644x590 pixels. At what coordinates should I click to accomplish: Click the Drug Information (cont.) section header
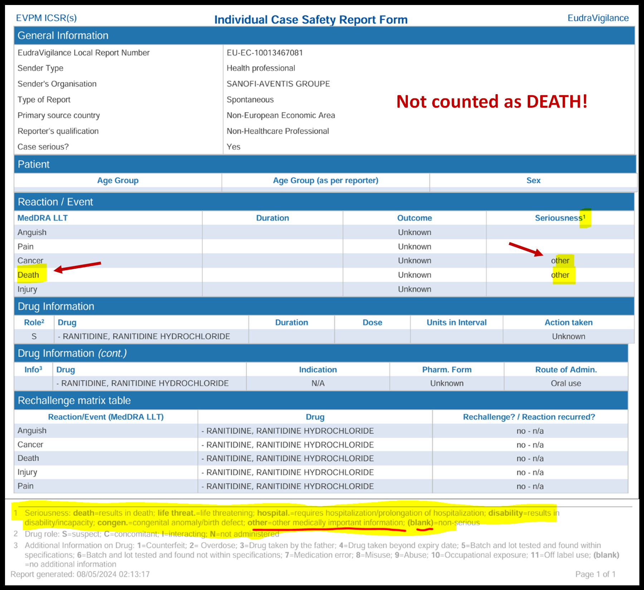[321, 353]
